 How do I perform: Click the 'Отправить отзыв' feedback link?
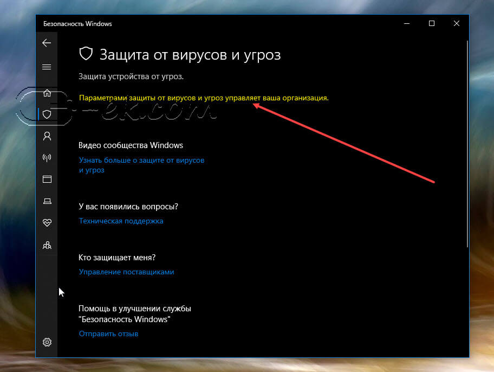108,333
